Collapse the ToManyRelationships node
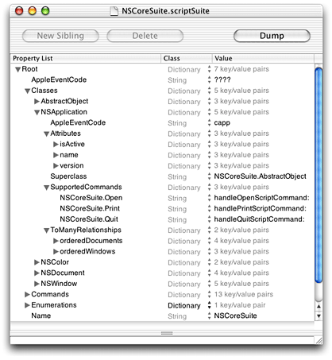Image resolution: width=332 pixels, height=360 pixels. click(46, 230)
